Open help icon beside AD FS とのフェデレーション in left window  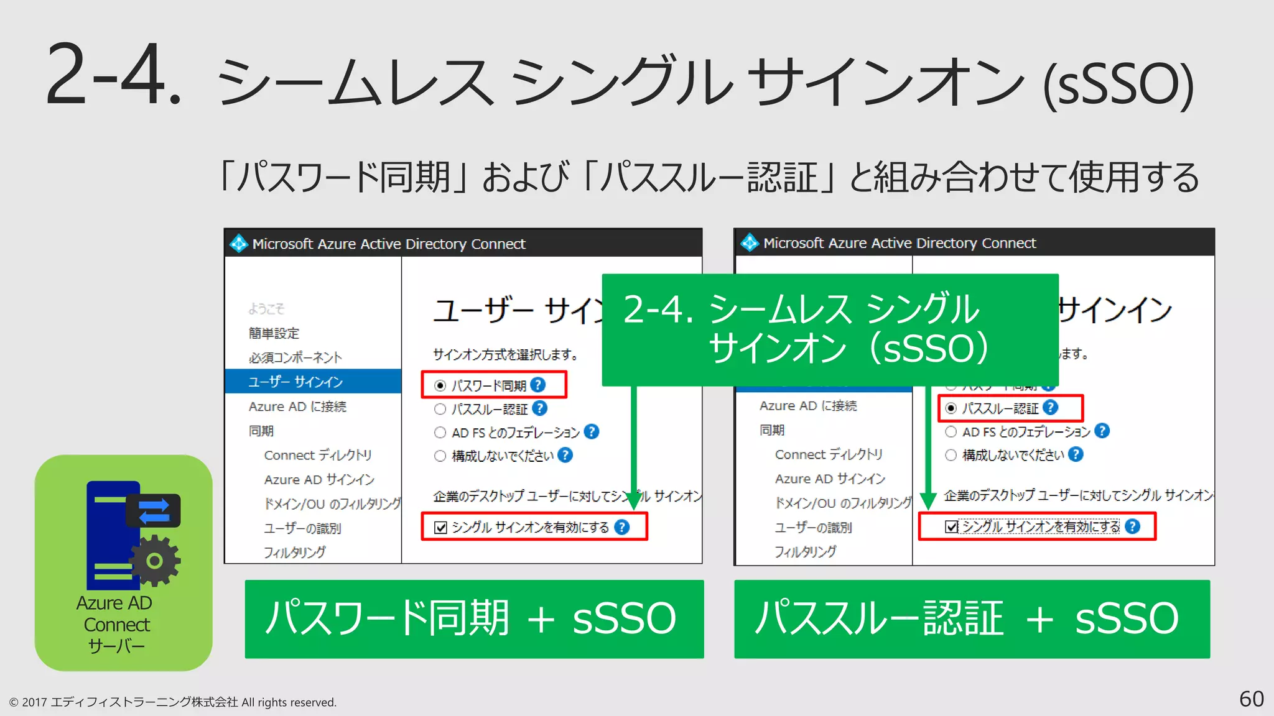[x=592, y=431]
